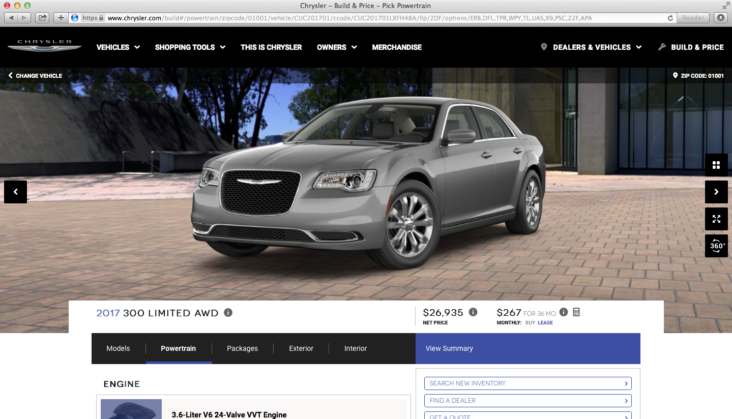
Task: Open info icon beside net price
Action: pyautogui.click(x=473, y=312)
